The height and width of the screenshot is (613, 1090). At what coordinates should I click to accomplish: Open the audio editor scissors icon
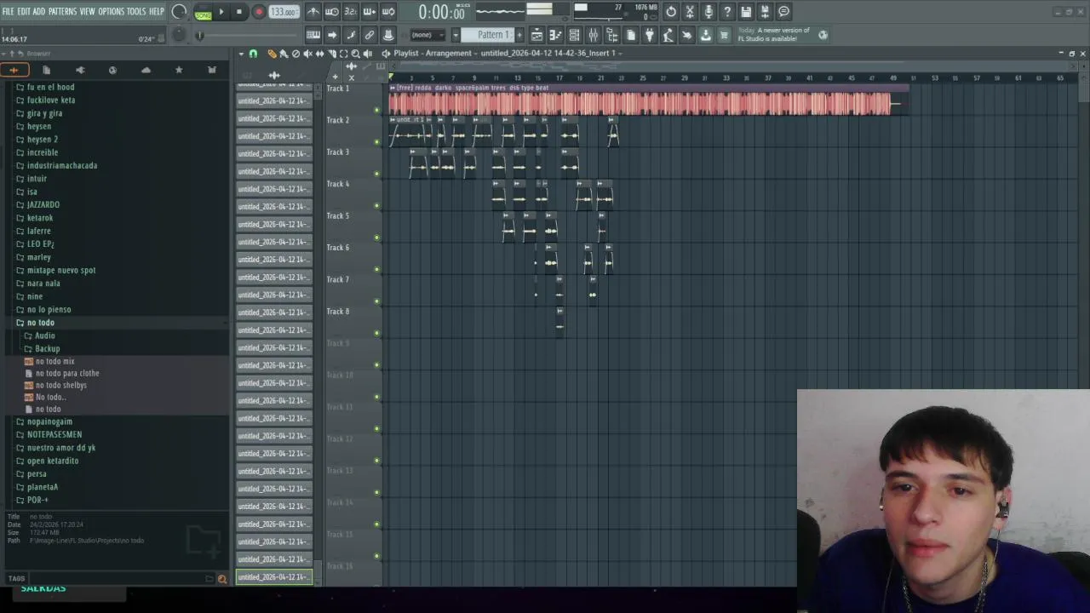point(690,12)
